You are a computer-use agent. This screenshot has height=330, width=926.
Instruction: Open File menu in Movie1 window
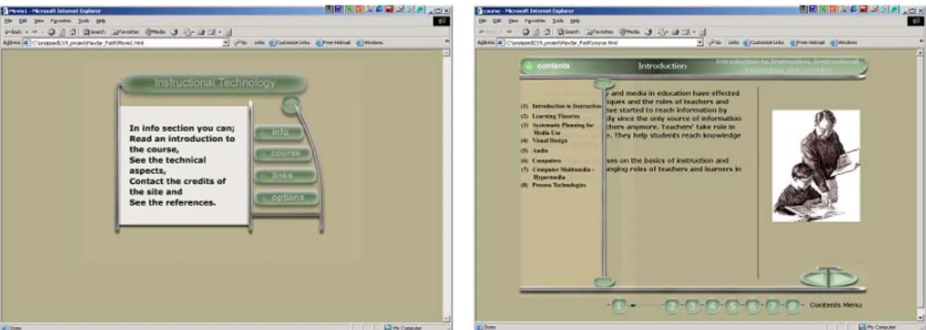[x=8, y=21]
